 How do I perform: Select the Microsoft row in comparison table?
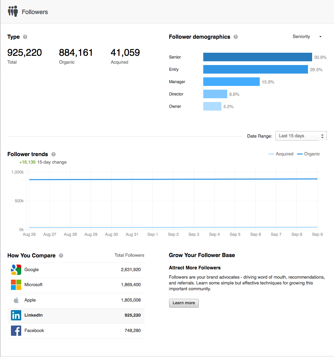point(76,285)
